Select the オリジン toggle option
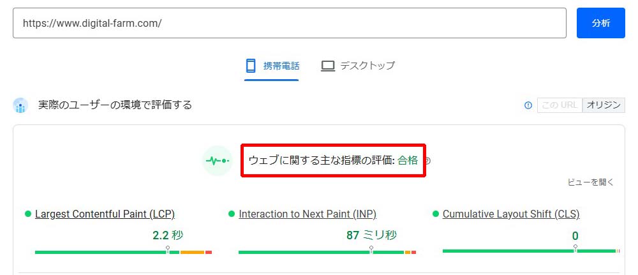 (x=604, y=105)
